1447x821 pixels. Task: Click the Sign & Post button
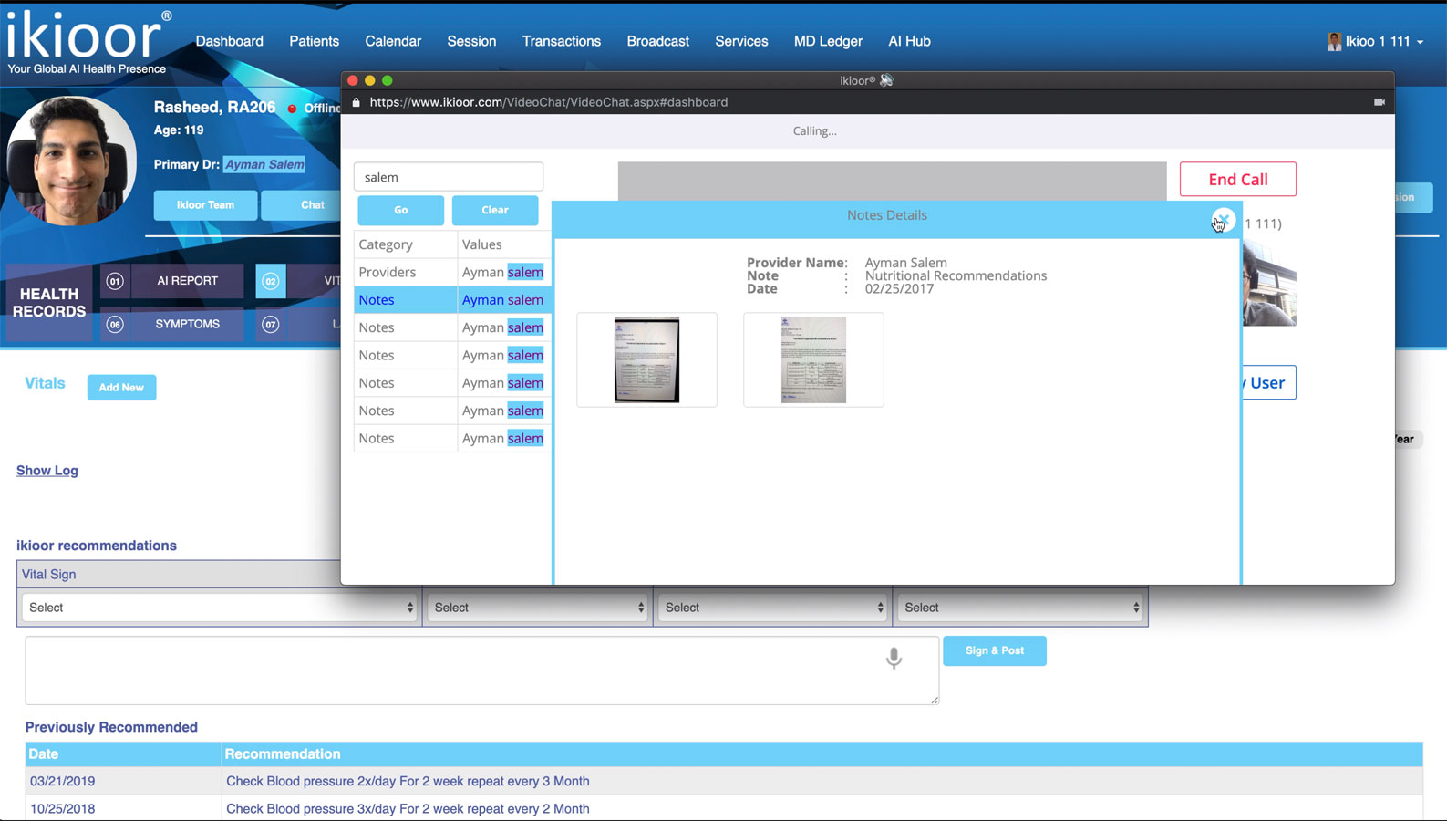pos(995,650)
